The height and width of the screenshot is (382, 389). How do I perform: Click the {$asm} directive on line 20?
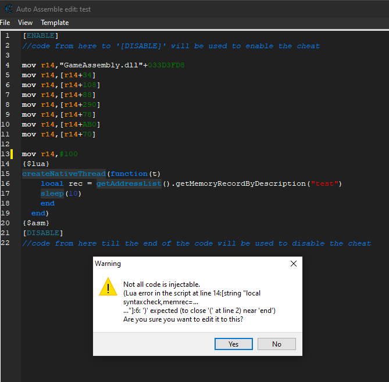(35, 223)
